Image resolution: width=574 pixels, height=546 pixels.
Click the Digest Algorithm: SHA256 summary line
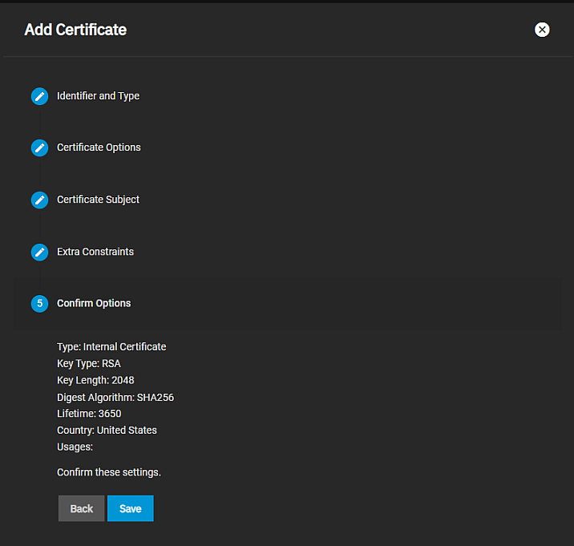coord(115,397)
